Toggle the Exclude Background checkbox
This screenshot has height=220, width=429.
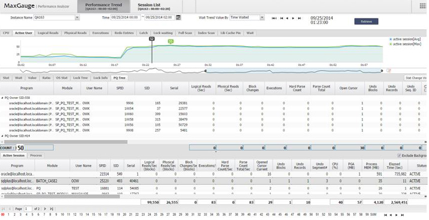pos(400,156)
